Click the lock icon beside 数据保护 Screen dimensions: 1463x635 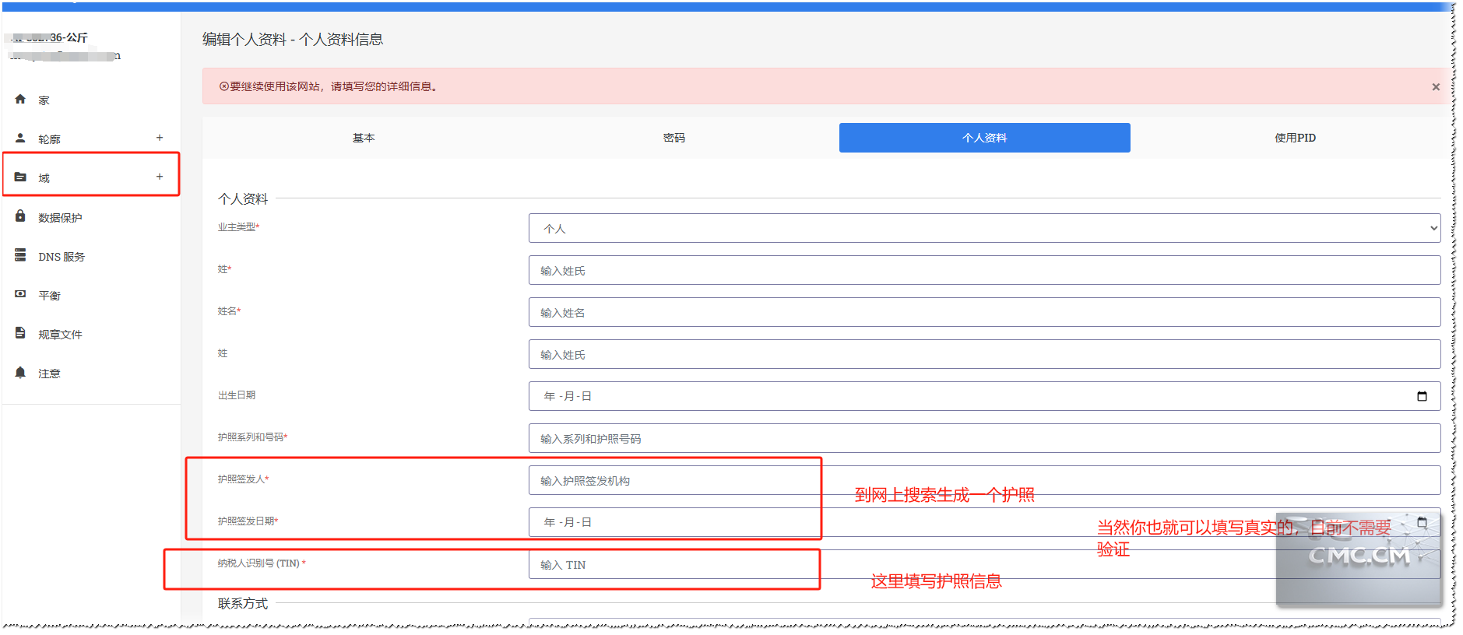point(20,216)
